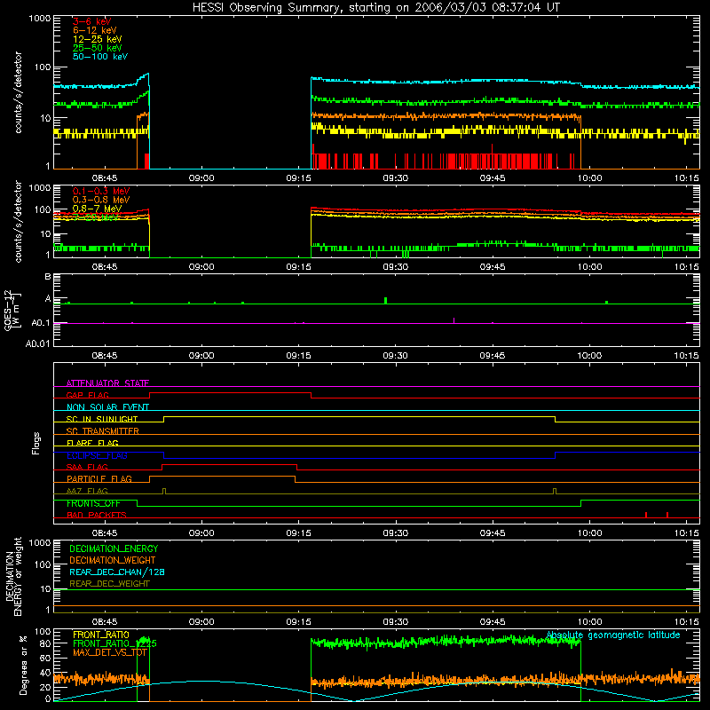Viewport: 710px width, 710px height.
Task: Click the Degrees or % axis title
Action: (x=23, y=665)
